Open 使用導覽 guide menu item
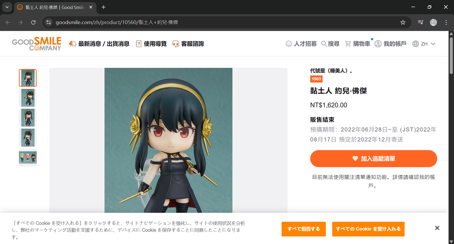 pos(151,44)
